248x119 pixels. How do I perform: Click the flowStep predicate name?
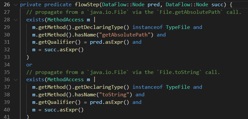[x=87, y=5]
